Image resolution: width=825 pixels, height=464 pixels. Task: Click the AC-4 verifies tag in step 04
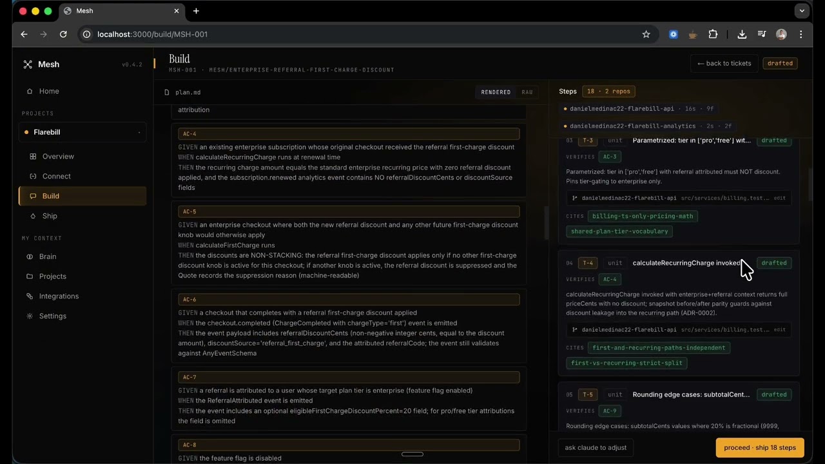pyautogui.click(x=610, y=280)
